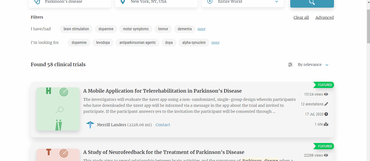The image size is (370, 161).
Task: Expand more options under I'm looking for
Action: [215, 42]
